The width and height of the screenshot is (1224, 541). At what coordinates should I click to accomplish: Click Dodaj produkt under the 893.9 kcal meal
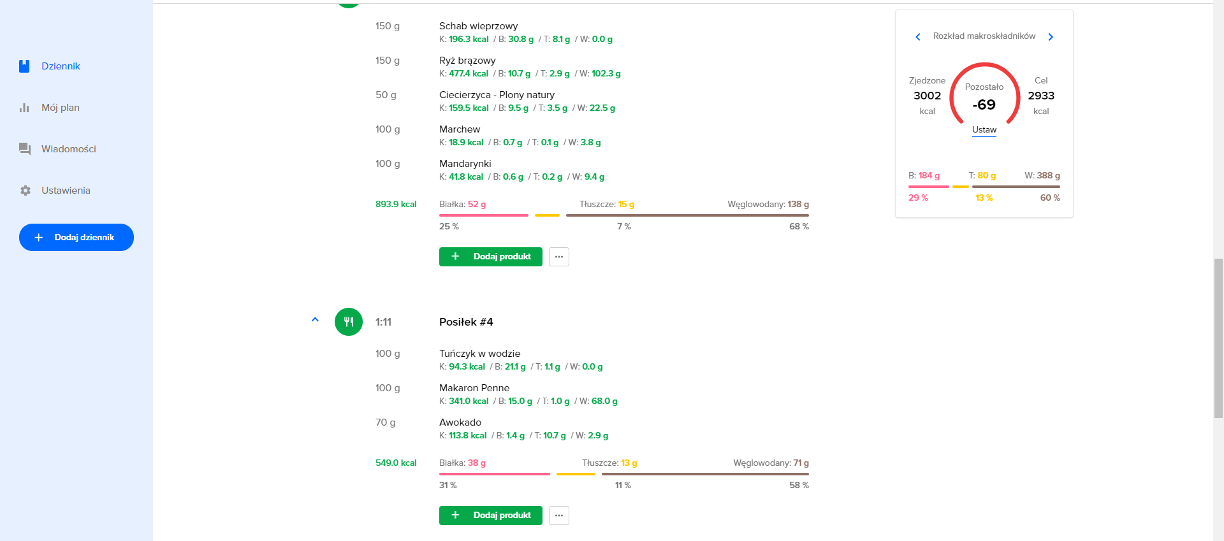491,257
